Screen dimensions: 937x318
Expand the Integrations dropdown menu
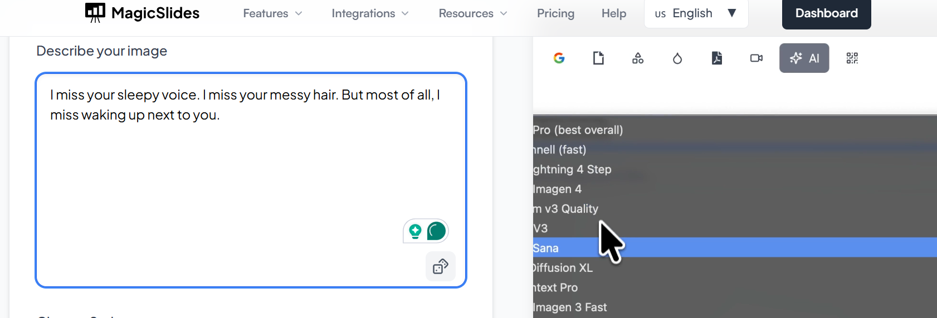370,13
